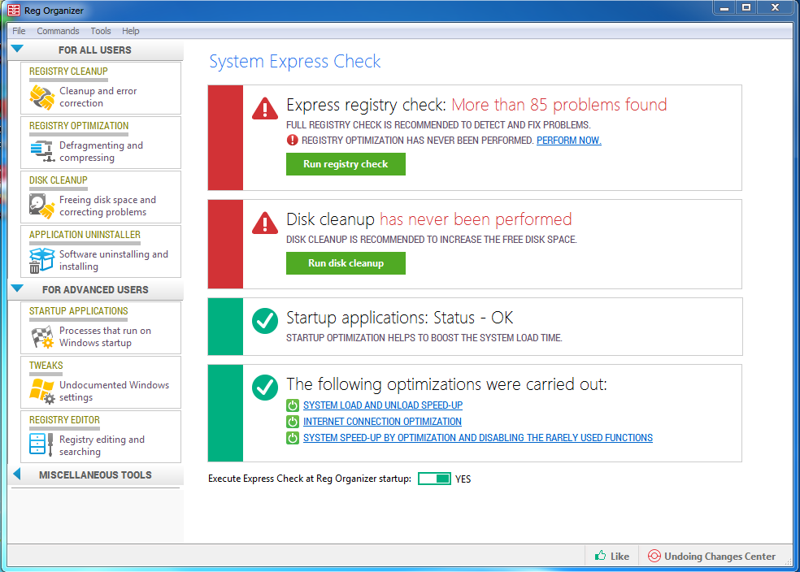Click Run disk cleanup button
The image size is (800, 572).
pos(346,263)
